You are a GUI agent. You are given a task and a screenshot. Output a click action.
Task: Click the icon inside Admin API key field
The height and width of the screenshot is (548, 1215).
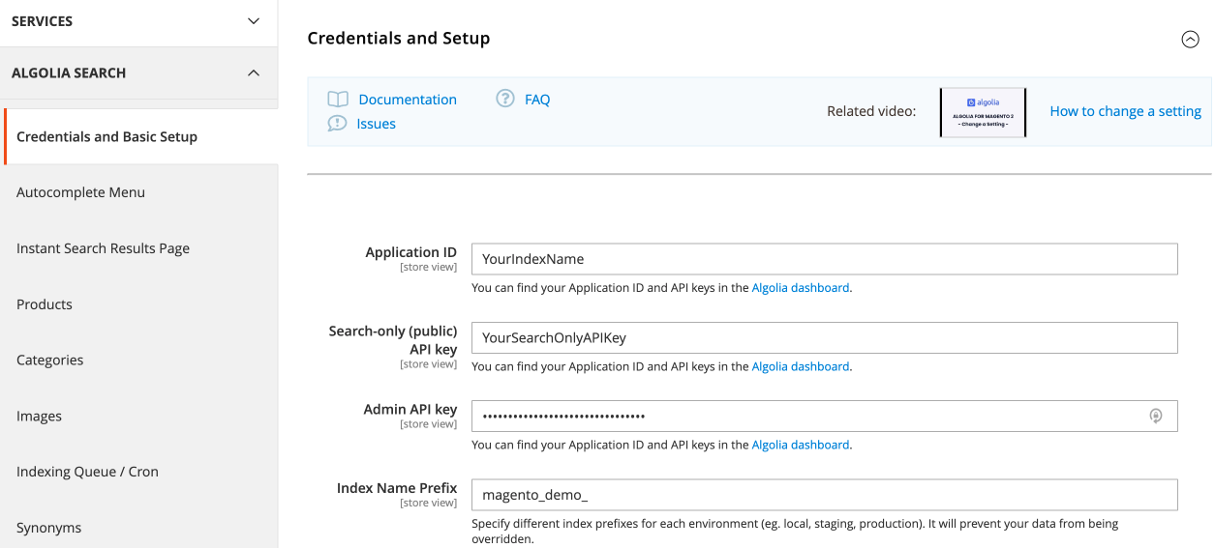pyautogui.click(x=1155, y=416)
